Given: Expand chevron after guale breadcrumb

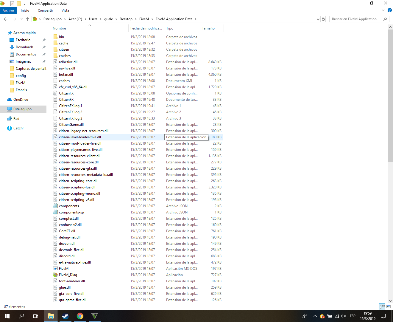Looking at the screenshot, I should (x=116, y=19).
